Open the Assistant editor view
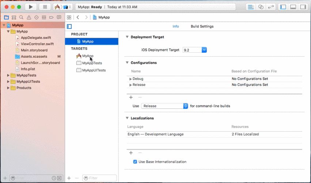This screenshot has width=311, height=183. [261, 7]
